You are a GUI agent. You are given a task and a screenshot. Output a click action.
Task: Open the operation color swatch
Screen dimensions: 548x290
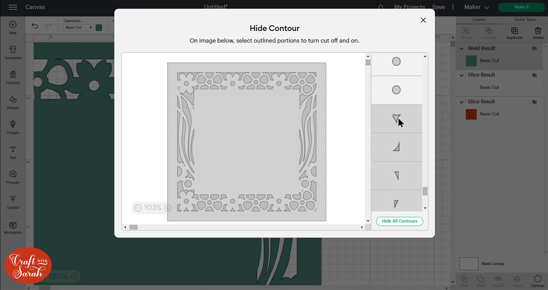coord(99,28)
